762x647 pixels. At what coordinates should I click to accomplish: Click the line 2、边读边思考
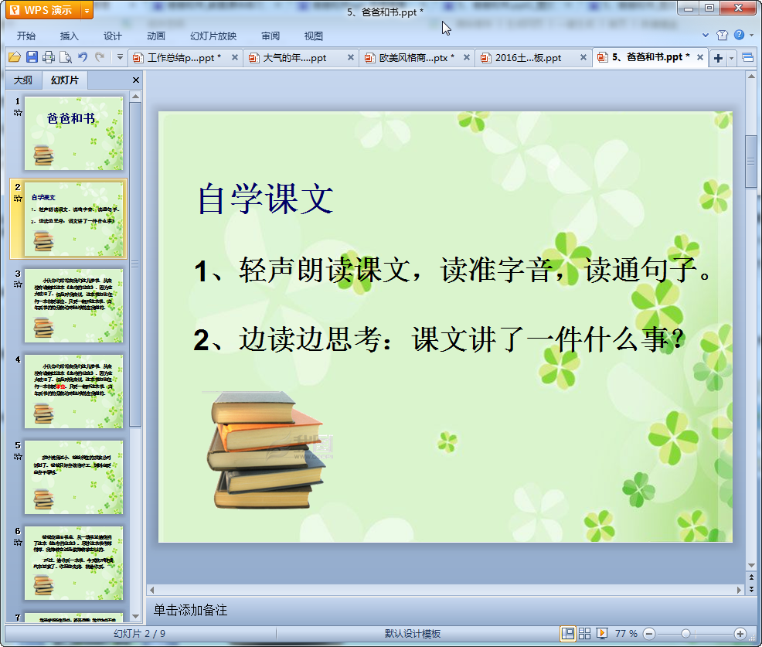click(439, 339)
